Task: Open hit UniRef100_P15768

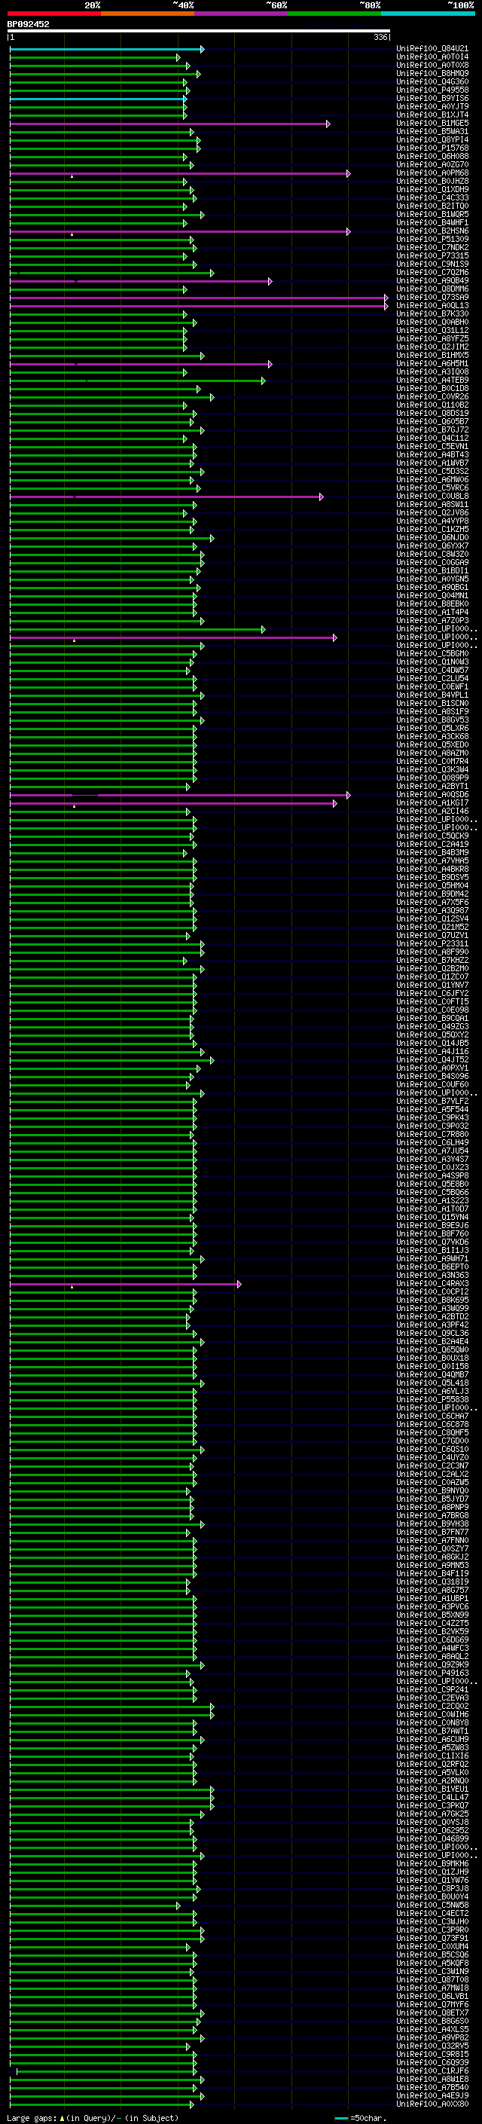Action: [x=432, y=148]
